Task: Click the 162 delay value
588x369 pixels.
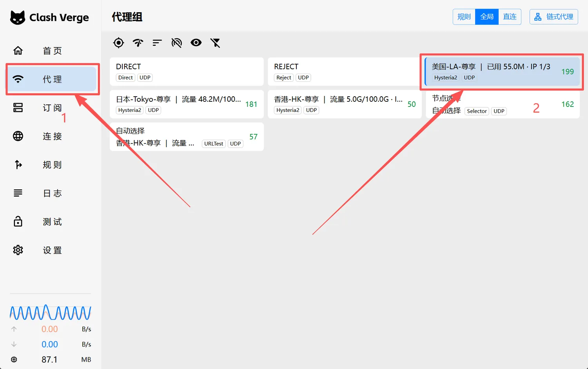Action: (567, 104)
